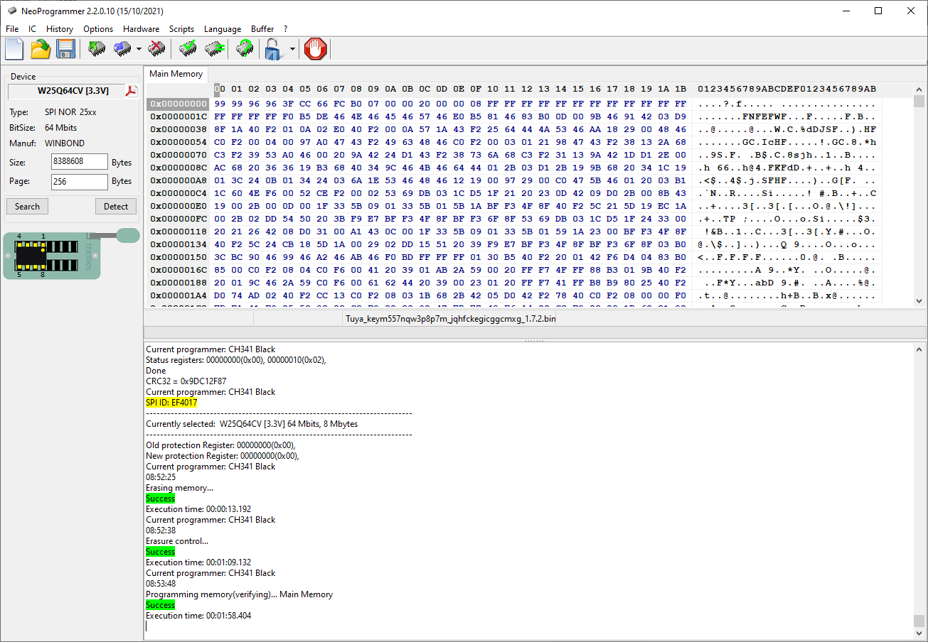Image resolution: width=928 pixels, height=642 pixels.
Task: Select hex address row 0x00000150
Action: pyautogui.click(x=178, y=257)
